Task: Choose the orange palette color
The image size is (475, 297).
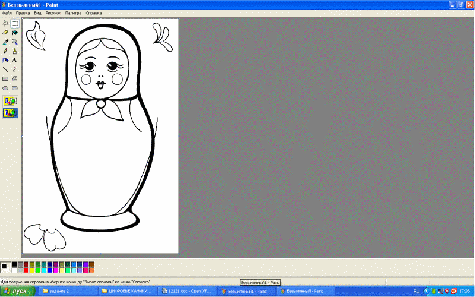Action: click(x=91, y=270)
